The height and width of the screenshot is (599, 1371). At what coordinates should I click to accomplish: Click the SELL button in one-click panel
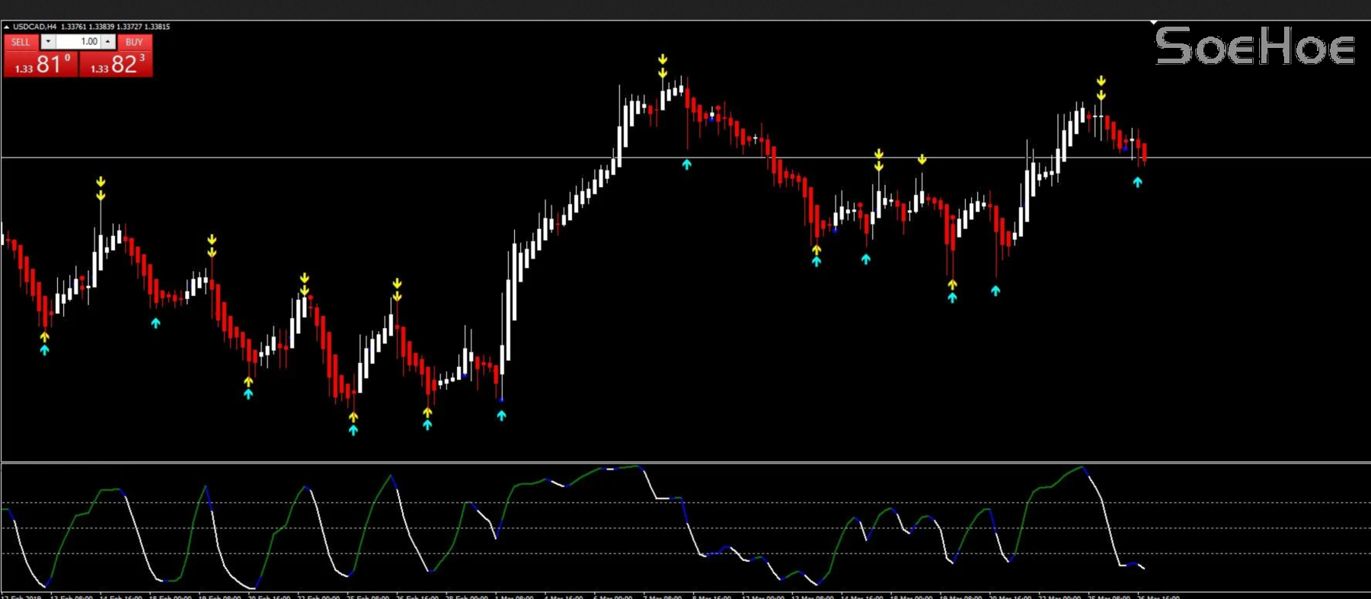pos(21,42)
